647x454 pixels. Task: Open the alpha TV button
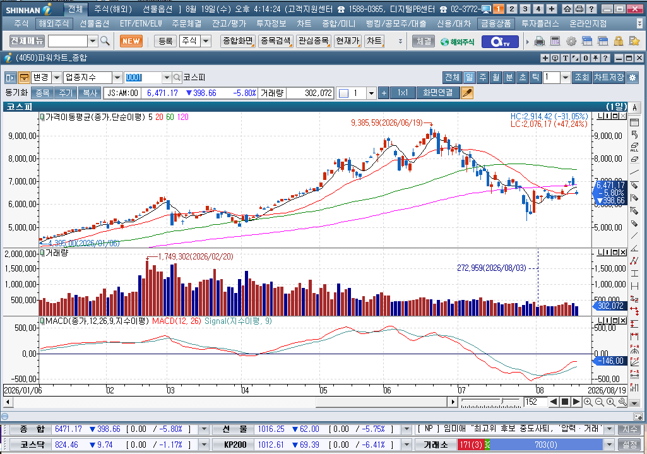pos(500,41)
